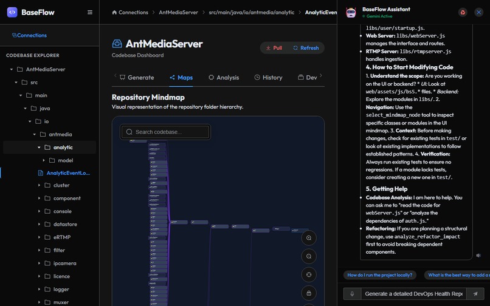The height and width of the screenshot is (306, 490).
Task: Click the AntMediaServer dashboard inbox icon
Action: click(x=117, y=43)
